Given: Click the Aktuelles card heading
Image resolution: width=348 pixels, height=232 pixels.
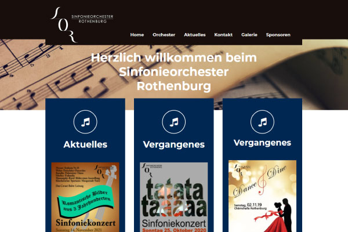Looking at the screenshot, I should tap(85, 144).
